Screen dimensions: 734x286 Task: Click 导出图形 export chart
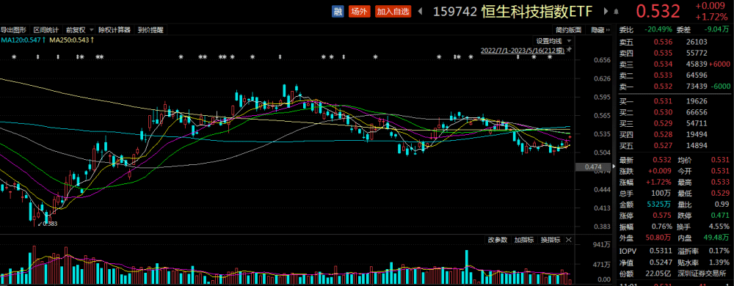pos(13,30)
